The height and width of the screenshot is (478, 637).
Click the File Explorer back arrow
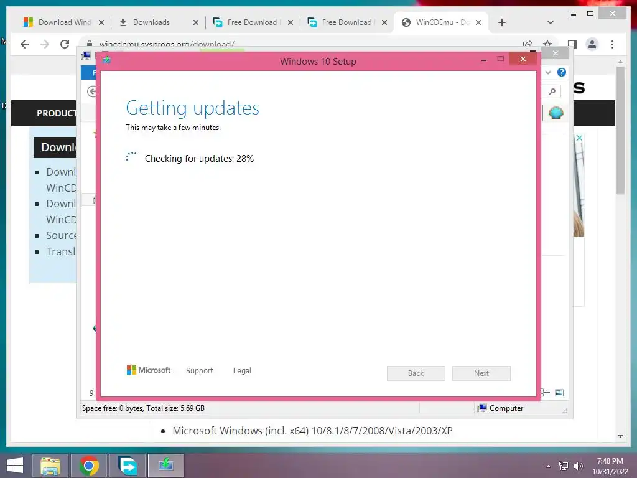click(92, 91)
